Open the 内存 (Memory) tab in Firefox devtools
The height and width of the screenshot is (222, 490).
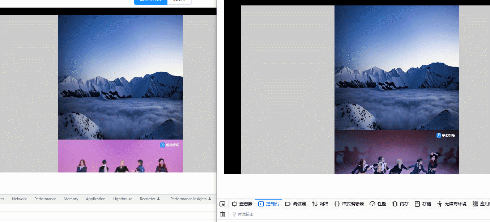400,204
